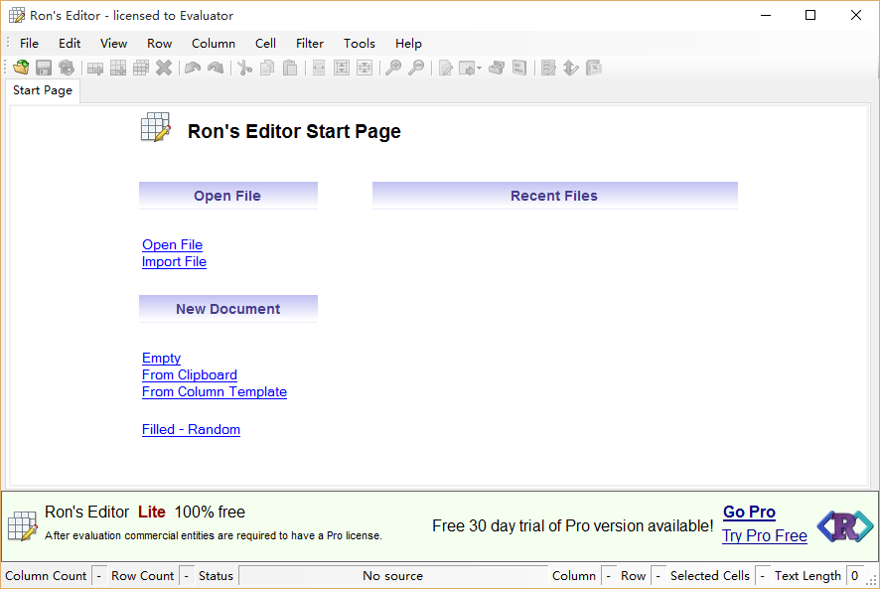Image resolution: width=880 pixels, height=589 pixels.
Task: Click the document with pencil icon
Action: point(446,68)
